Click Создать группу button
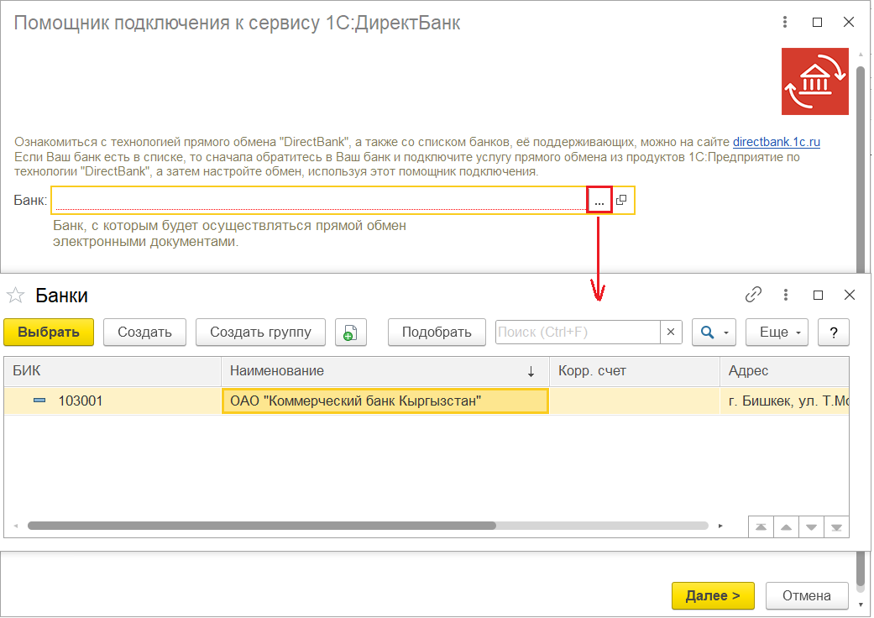This screenshot has width=874, height=618. pyautogui.click(x=260, y=333)
